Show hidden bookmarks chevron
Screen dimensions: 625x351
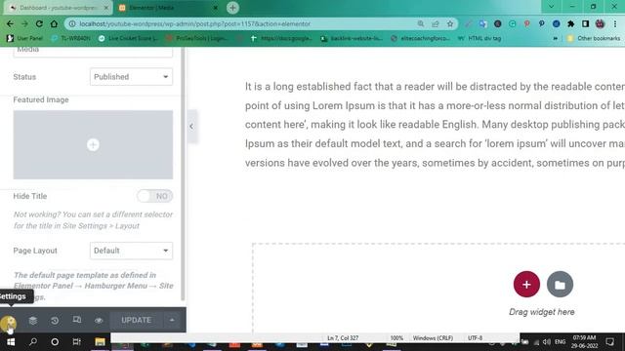pyautogui.click(x=556, y=38)
